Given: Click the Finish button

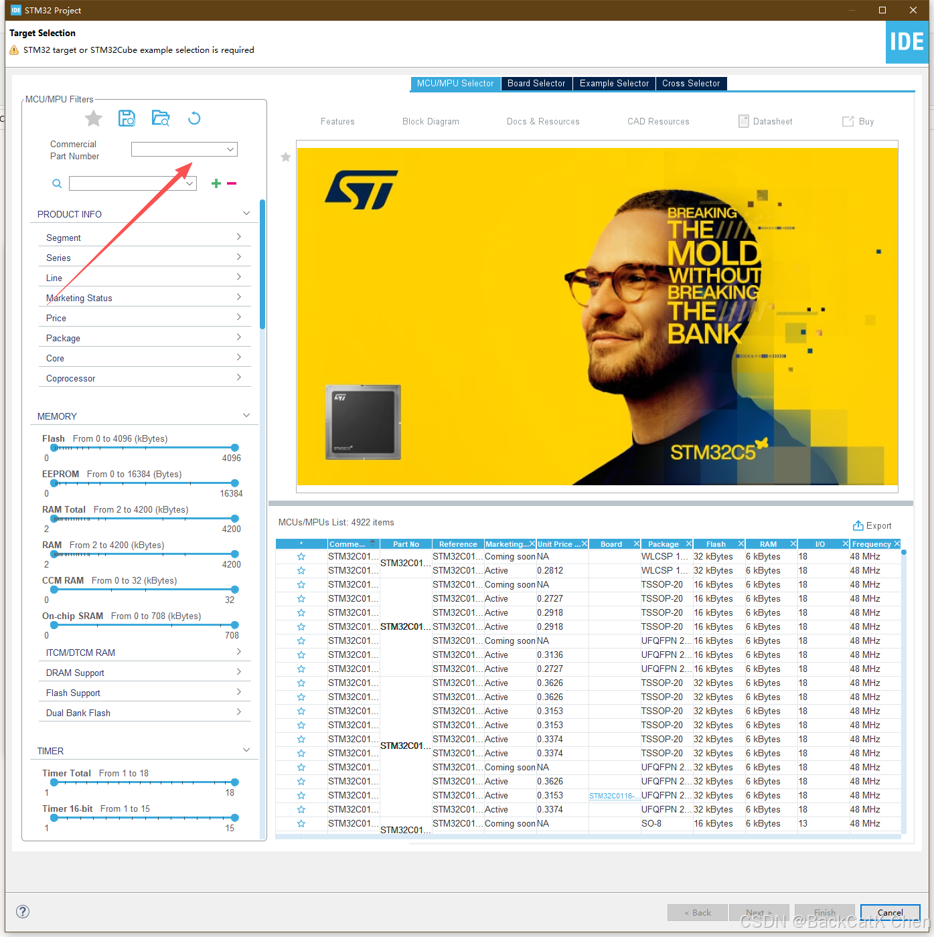Looking at the screenshot, I should pos(825,912).
